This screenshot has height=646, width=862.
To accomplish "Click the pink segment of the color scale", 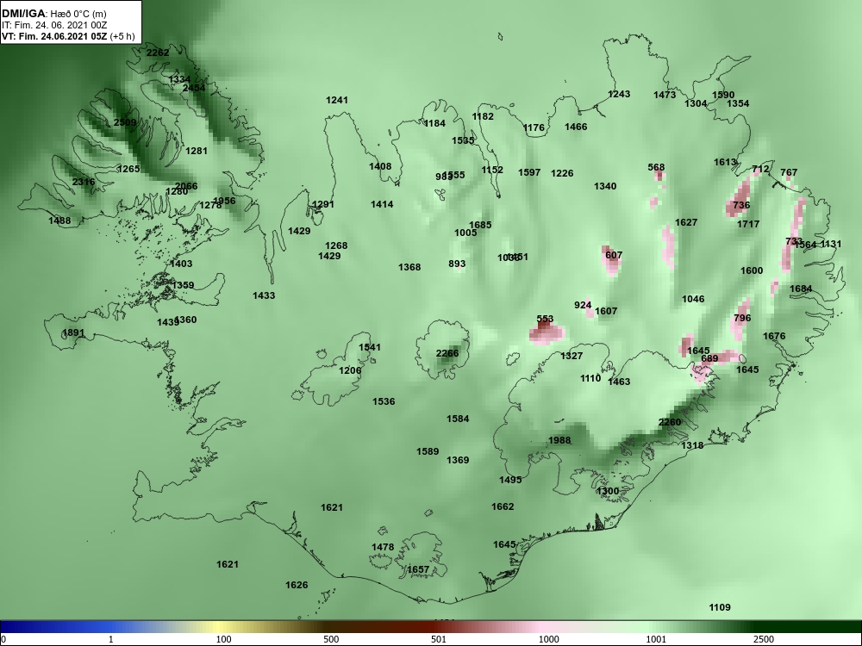I will click(541, 627).
